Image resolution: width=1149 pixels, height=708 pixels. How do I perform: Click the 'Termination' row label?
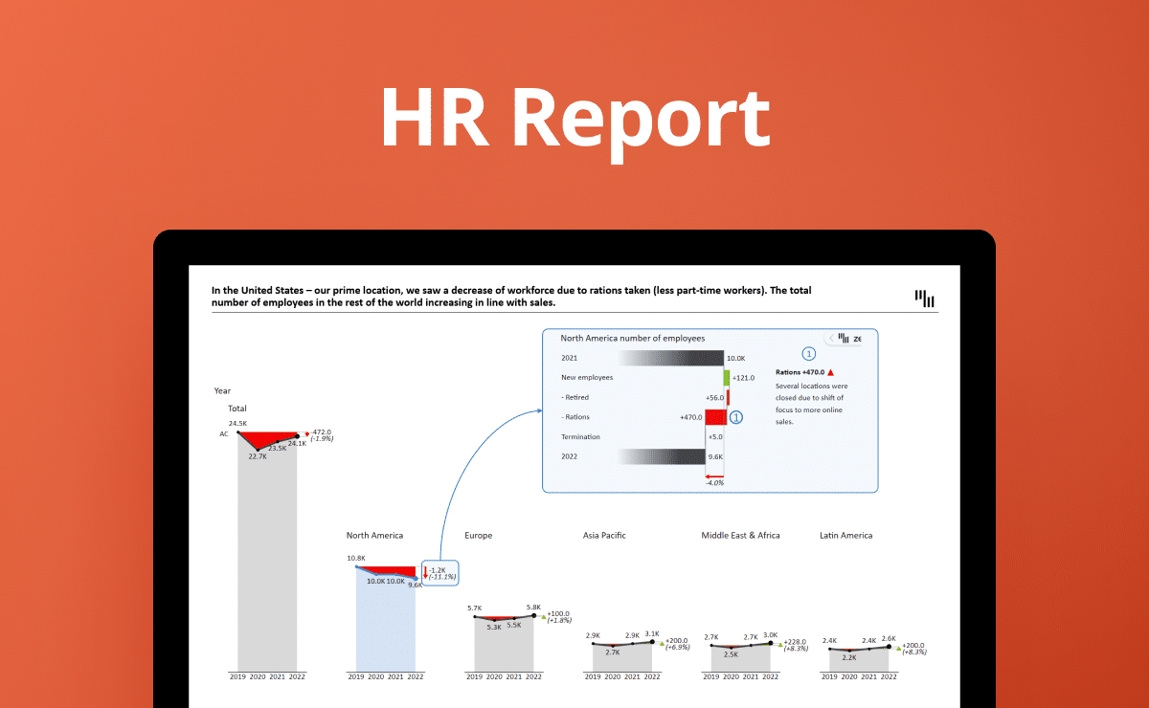[x=580, y=437]
